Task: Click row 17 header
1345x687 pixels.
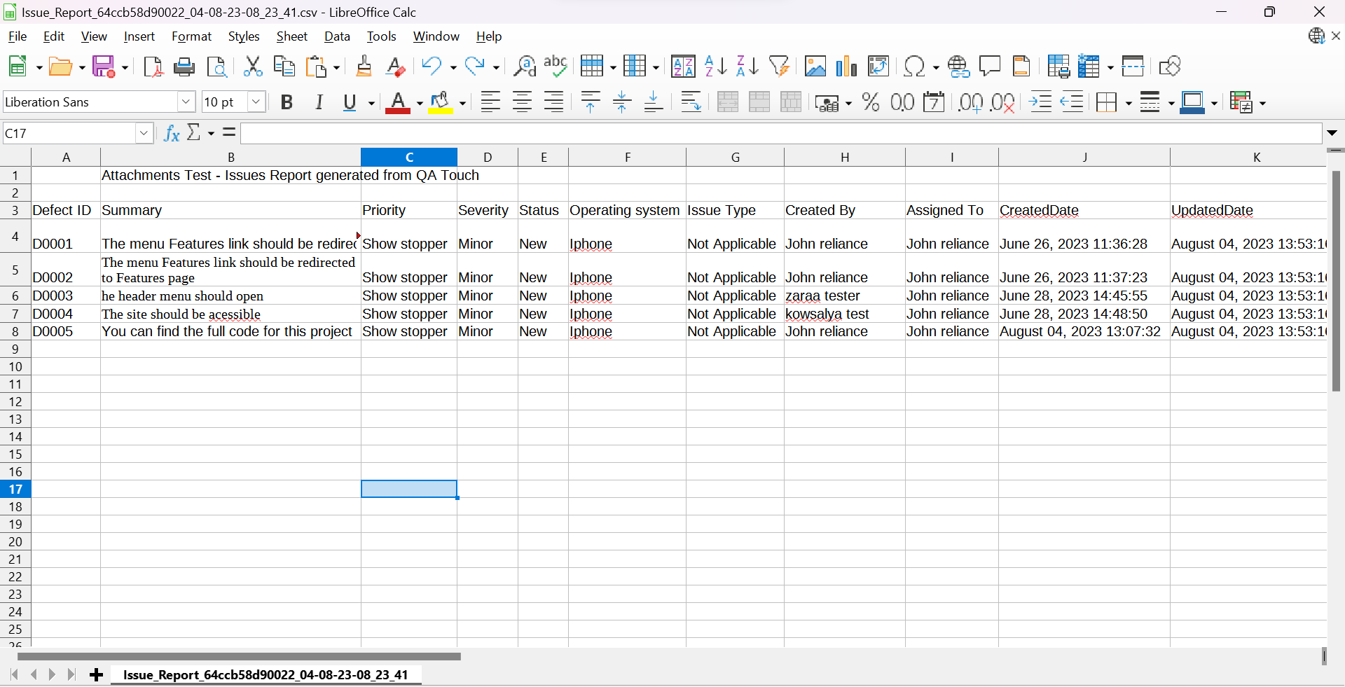Action: (x=15, y=489)
